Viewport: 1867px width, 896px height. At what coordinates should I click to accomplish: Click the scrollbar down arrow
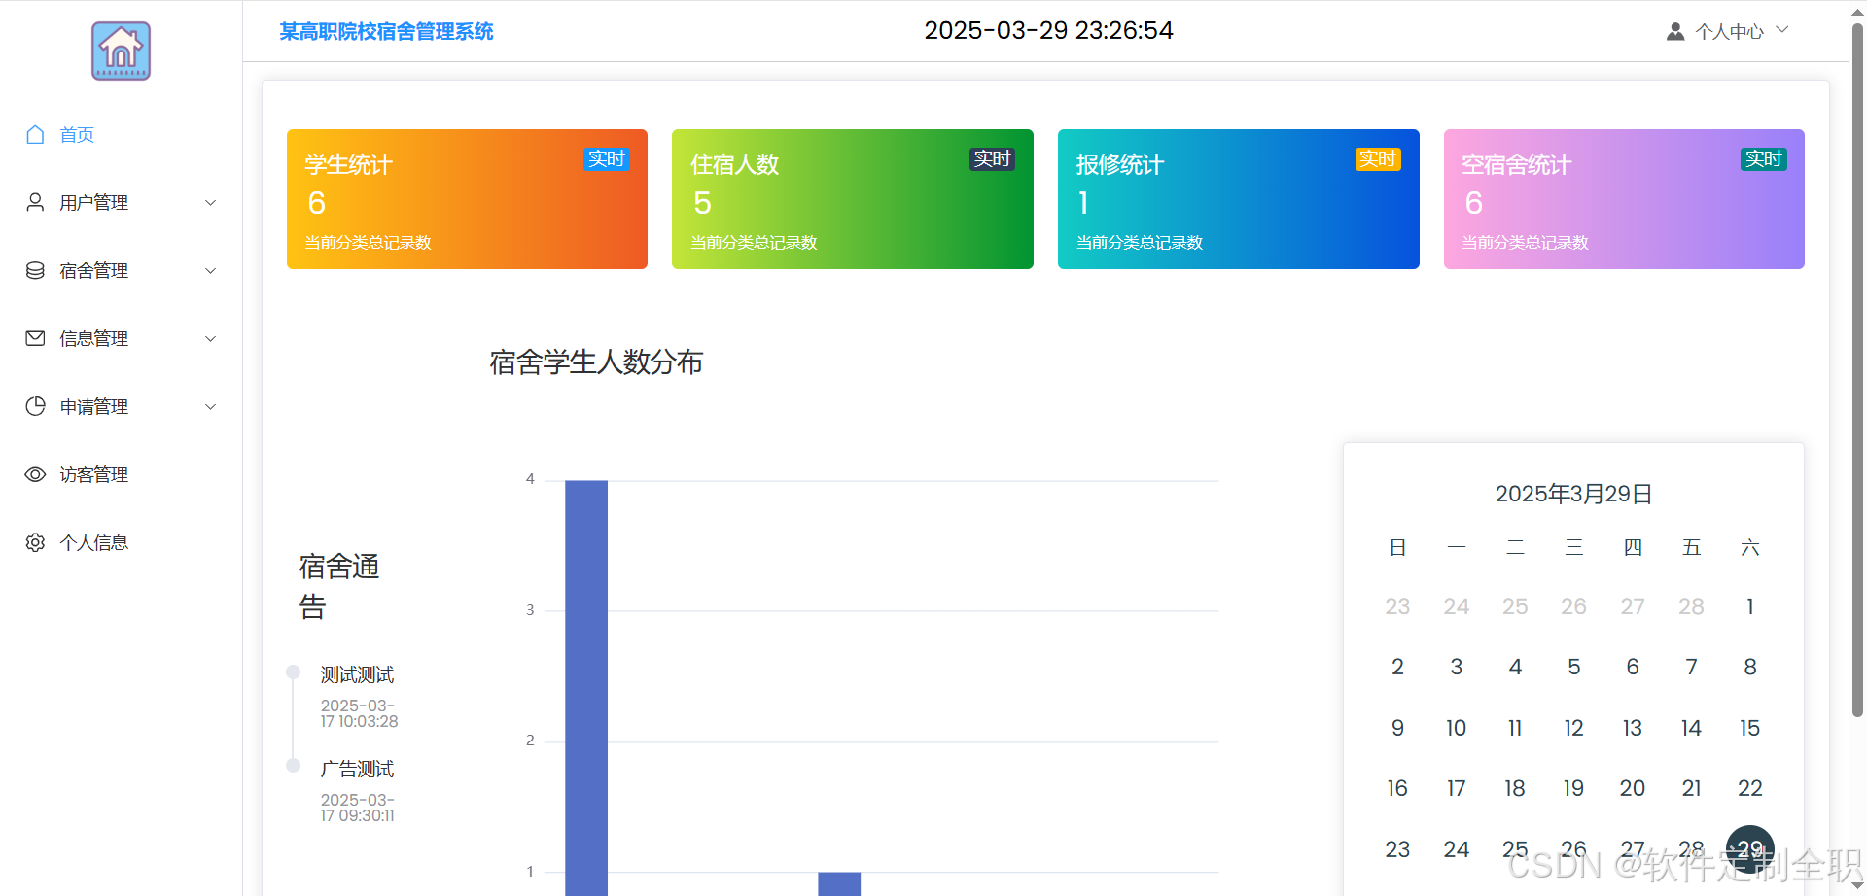[x=1857, y=886]
